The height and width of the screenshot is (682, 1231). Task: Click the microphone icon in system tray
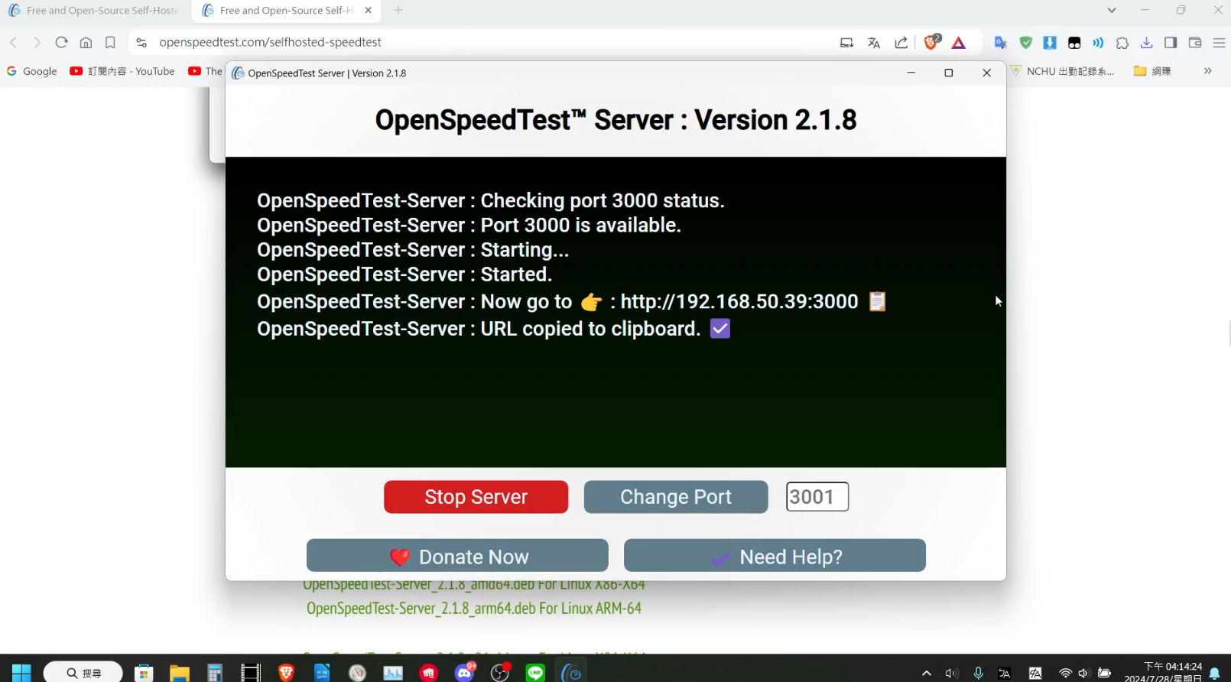978,673
